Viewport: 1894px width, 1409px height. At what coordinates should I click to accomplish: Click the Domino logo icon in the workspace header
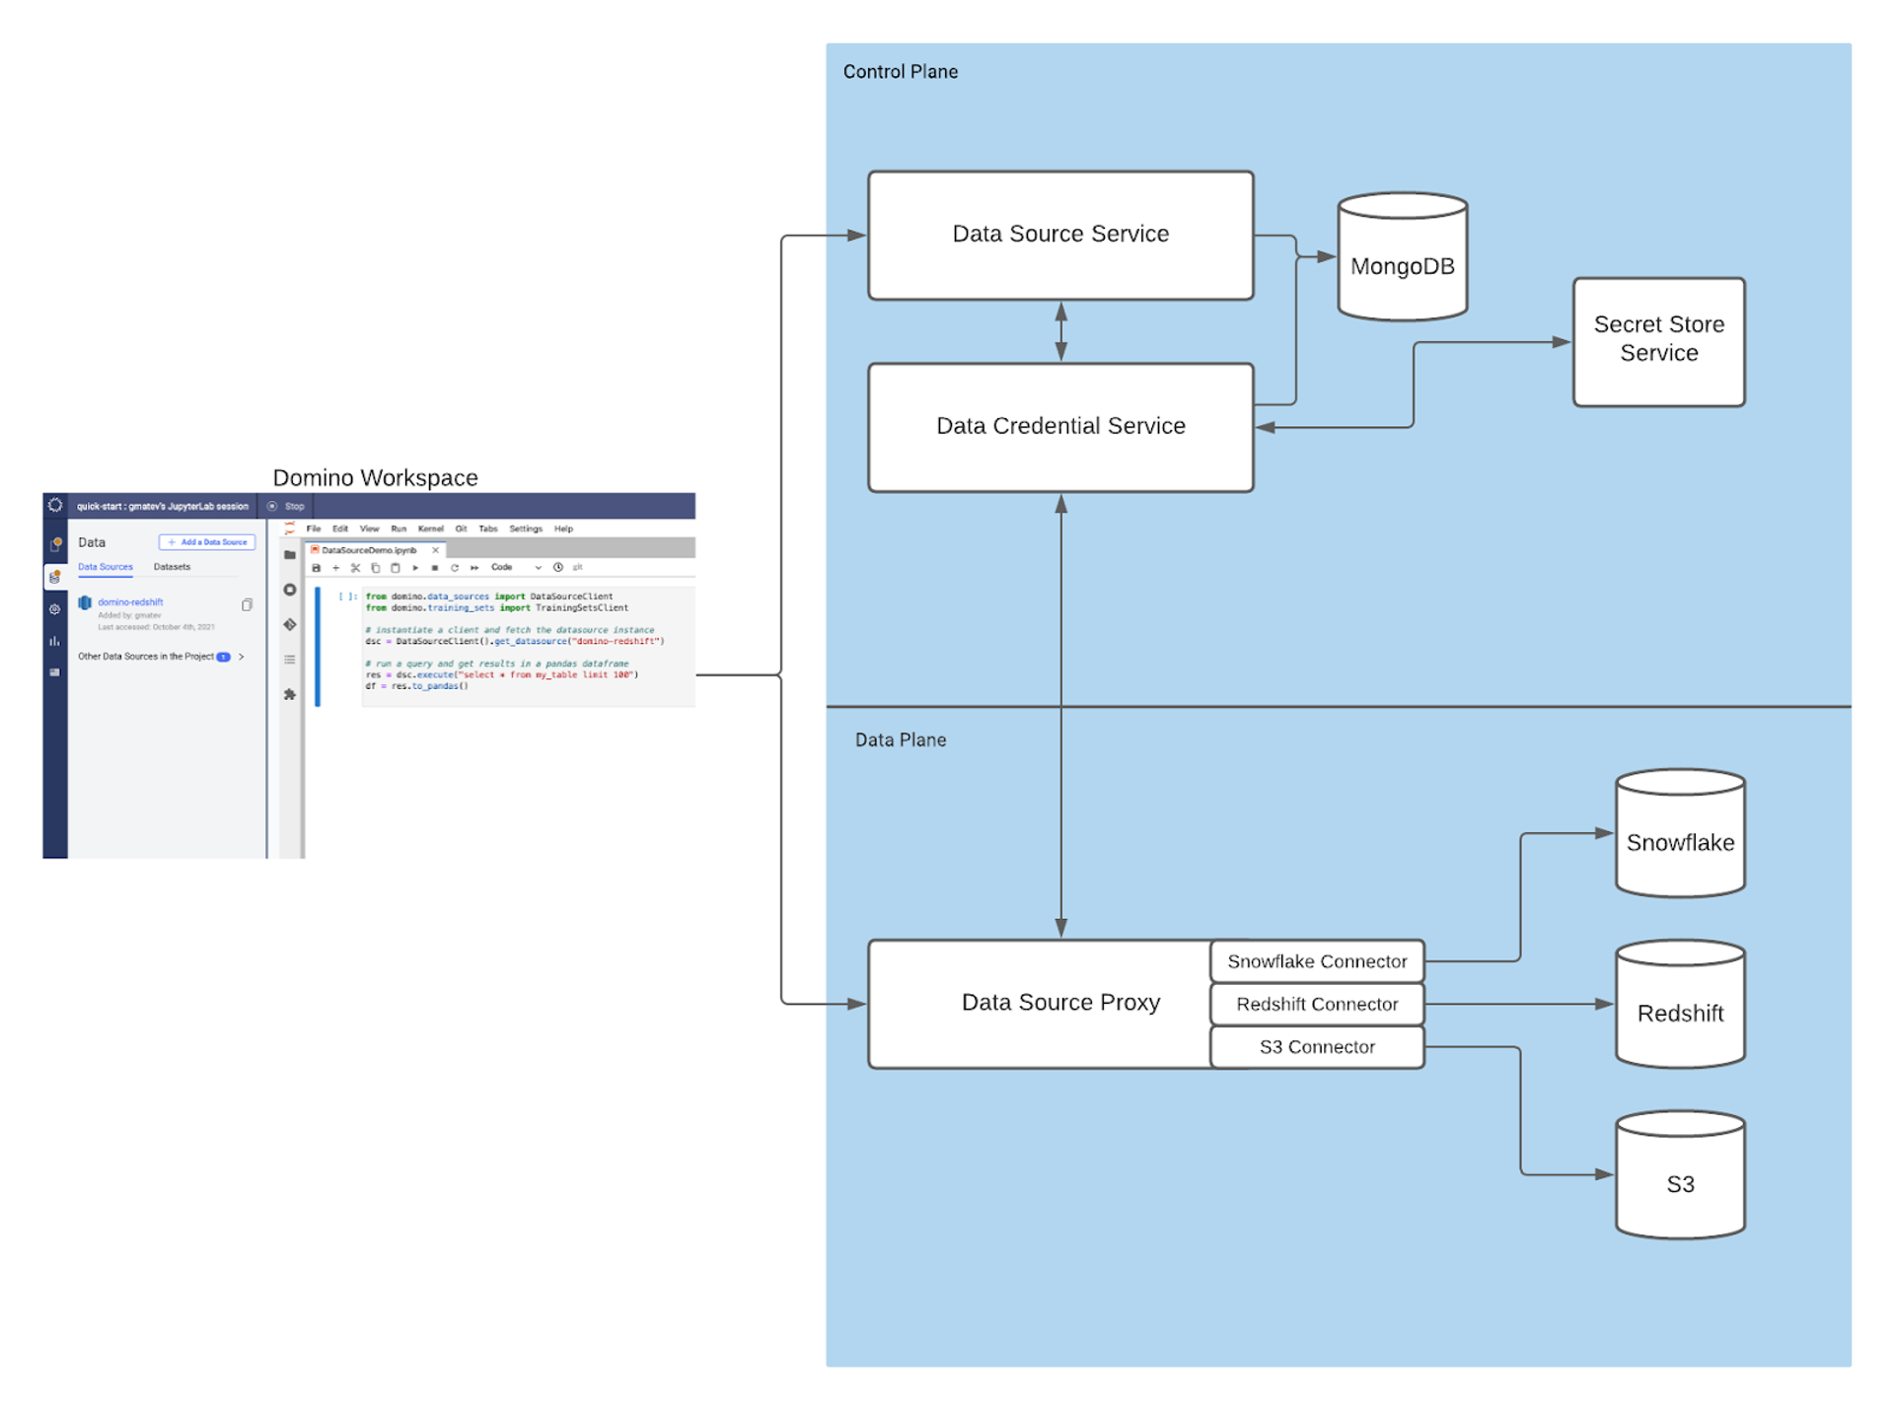pyautogui.click(x=55, y=506)
